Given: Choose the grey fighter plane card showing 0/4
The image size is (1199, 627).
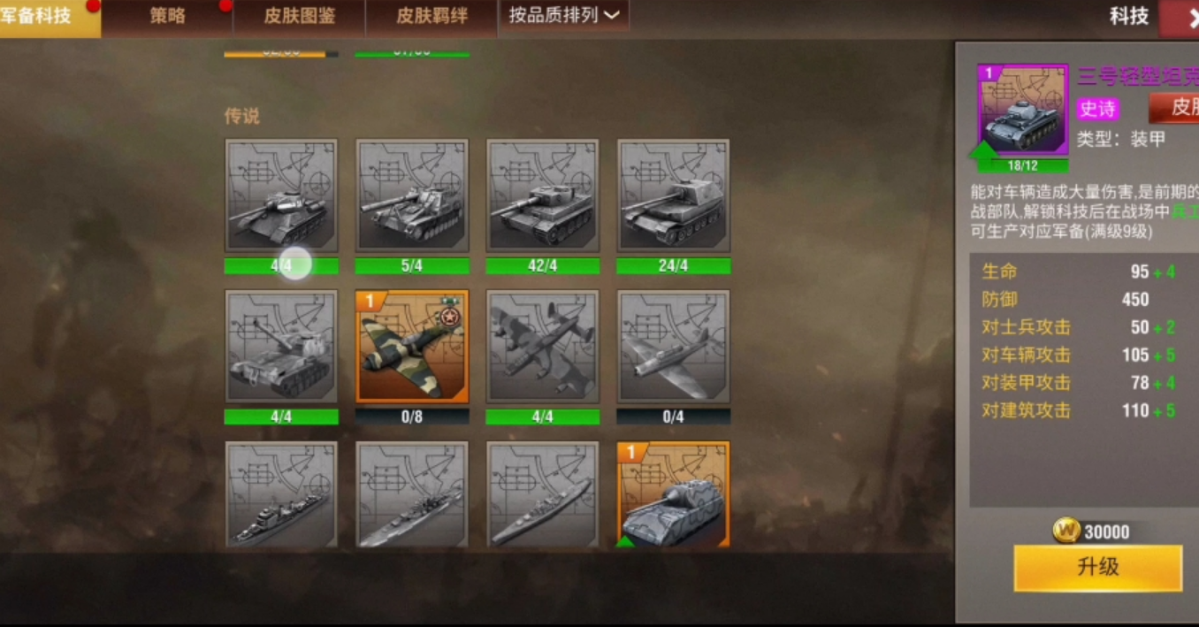Looking at the screenshot, I should coord(674,347).
